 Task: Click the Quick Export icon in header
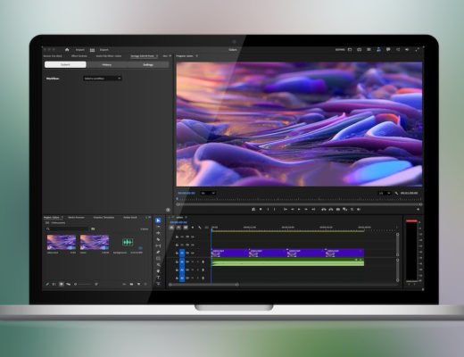[360, 50]
